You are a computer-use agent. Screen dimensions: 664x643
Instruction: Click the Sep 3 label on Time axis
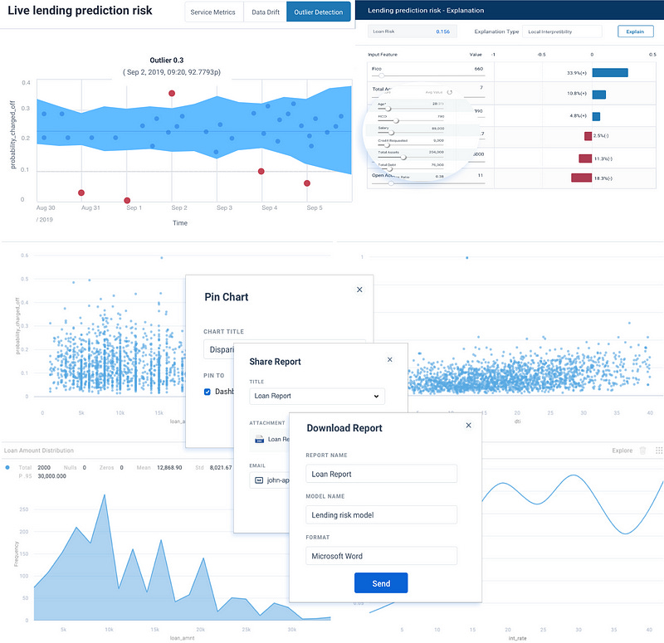[x=224, y=207]
